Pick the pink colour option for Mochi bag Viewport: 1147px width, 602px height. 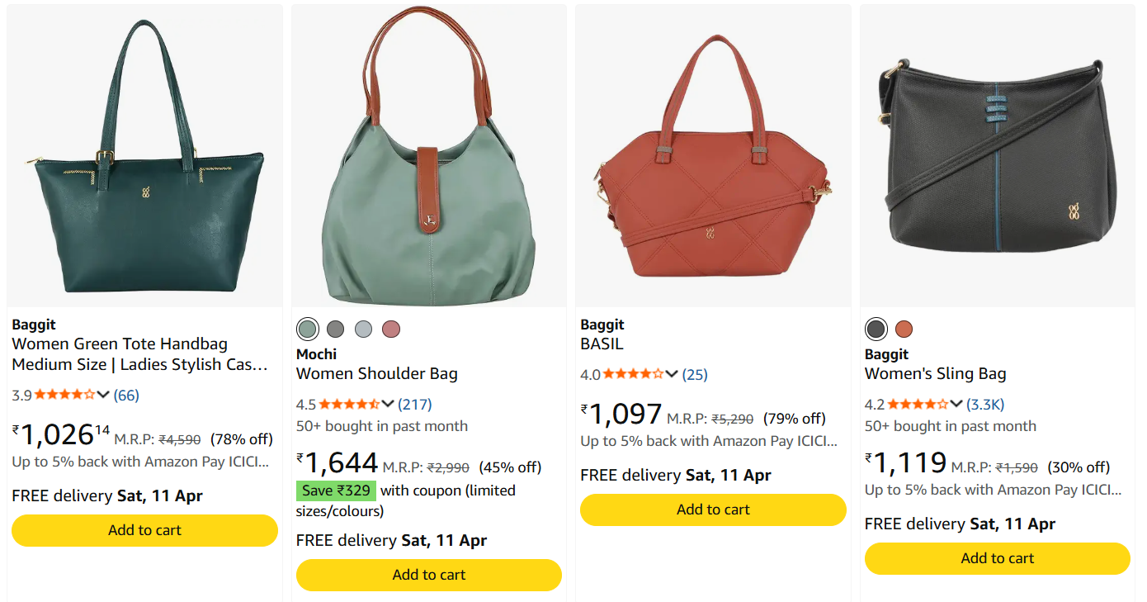coord(390,329)
